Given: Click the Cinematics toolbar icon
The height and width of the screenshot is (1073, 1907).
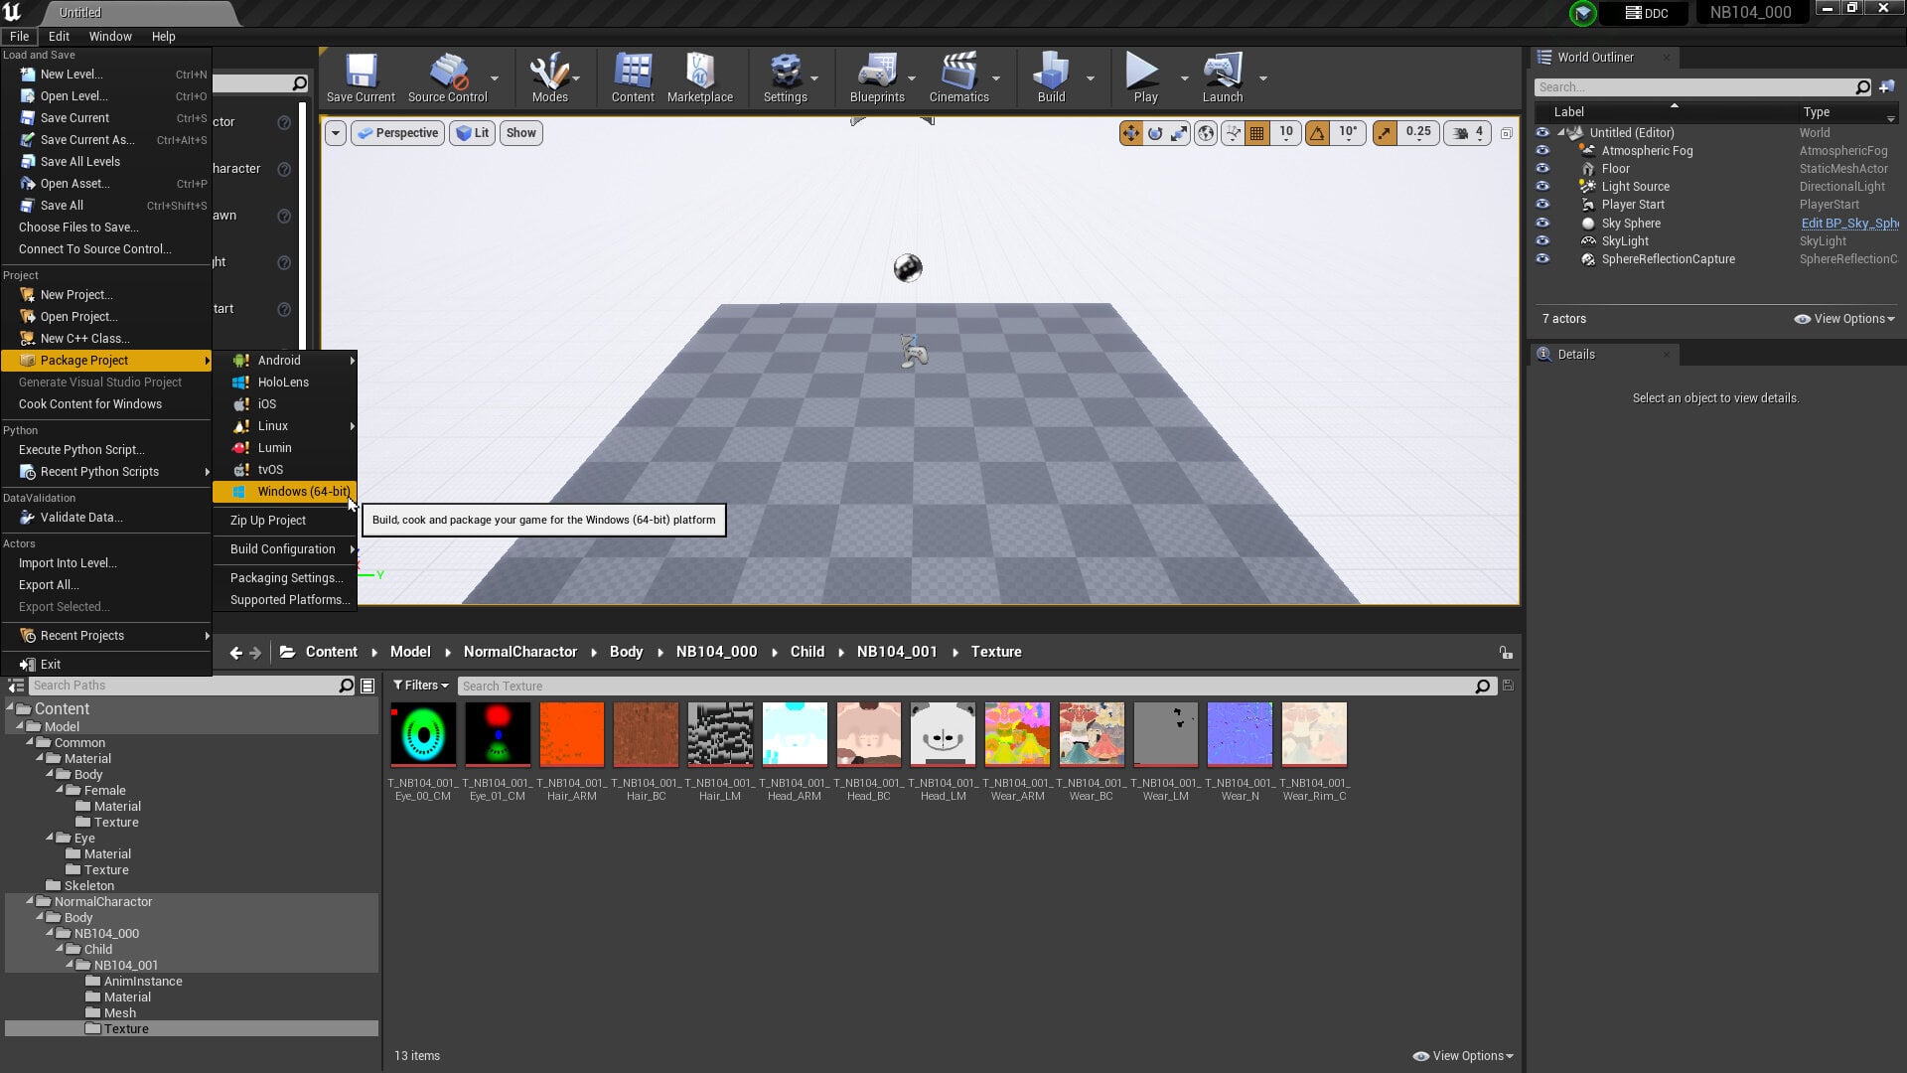Looking at the screenshot, I should click(x=958, y=77).
